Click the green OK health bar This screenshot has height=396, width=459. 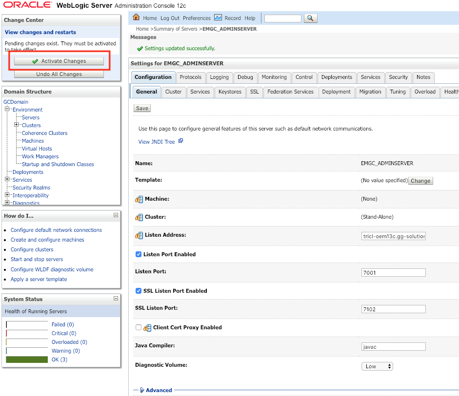pos(27,359)
